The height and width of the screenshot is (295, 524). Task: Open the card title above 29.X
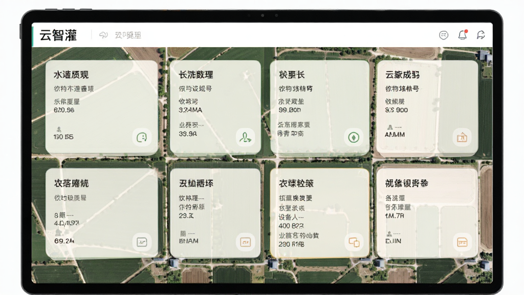click(196, 183)
